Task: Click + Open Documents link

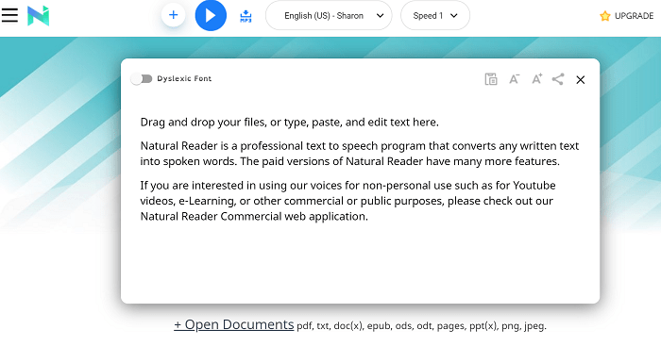Action: [x=234, y=324]
